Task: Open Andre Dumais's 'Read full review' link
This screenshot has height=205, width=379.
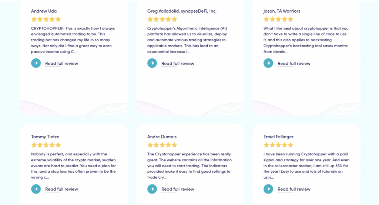Action: tap(178, 189)
